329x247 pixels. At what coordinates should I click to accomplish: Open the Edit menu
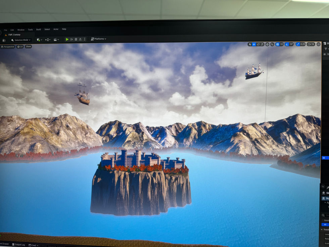point(12,30)
